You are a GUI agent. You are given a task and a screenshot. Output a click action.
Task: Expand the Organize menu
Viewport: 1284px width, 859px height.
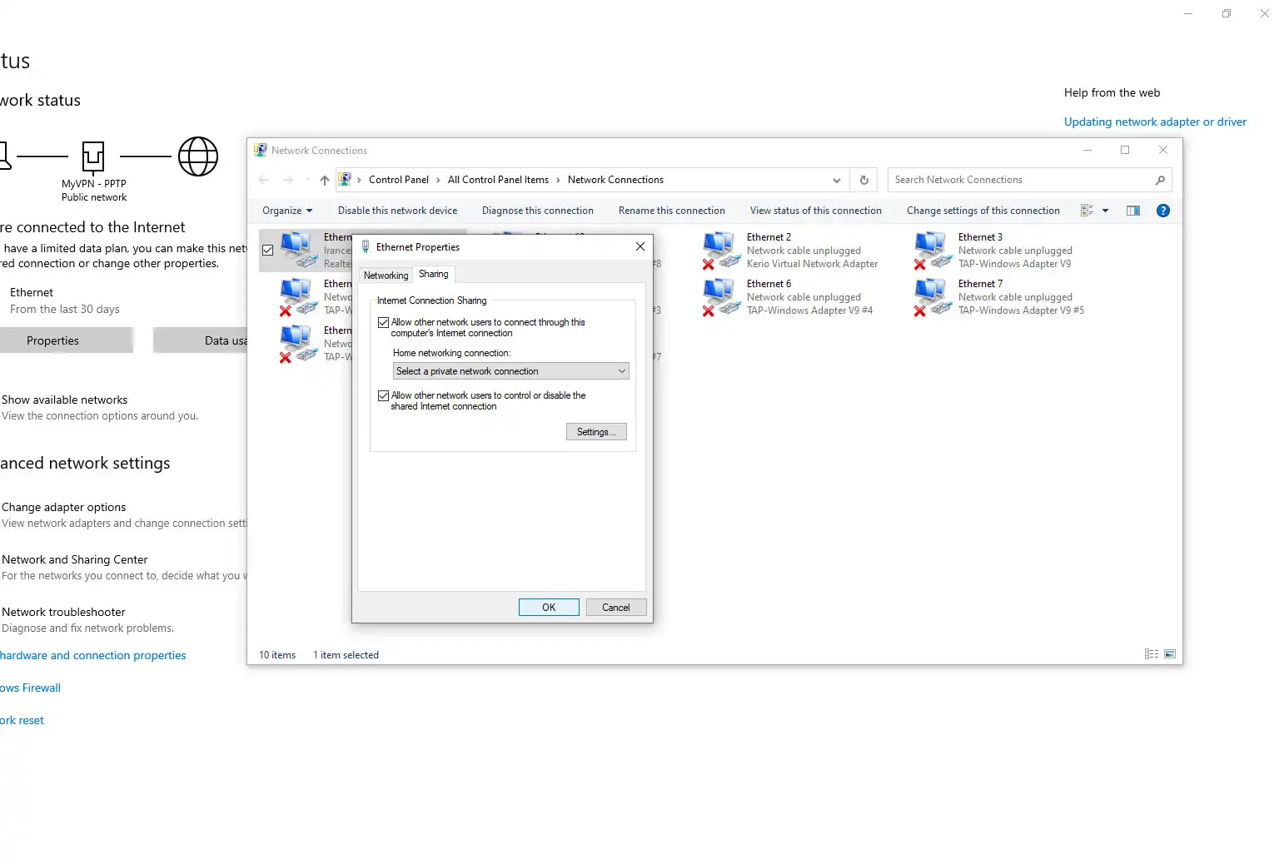[x=286, y=211]
